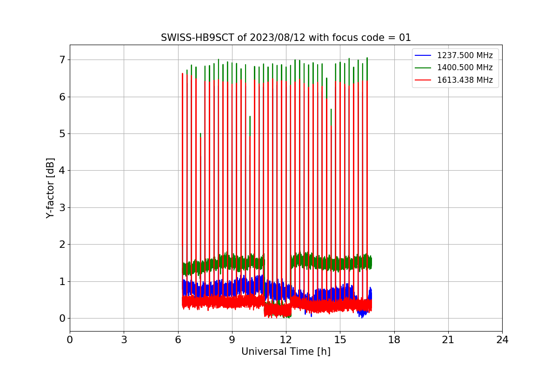Click the blue legend line swatch
558x372 pixels.
tap(423, 55)
